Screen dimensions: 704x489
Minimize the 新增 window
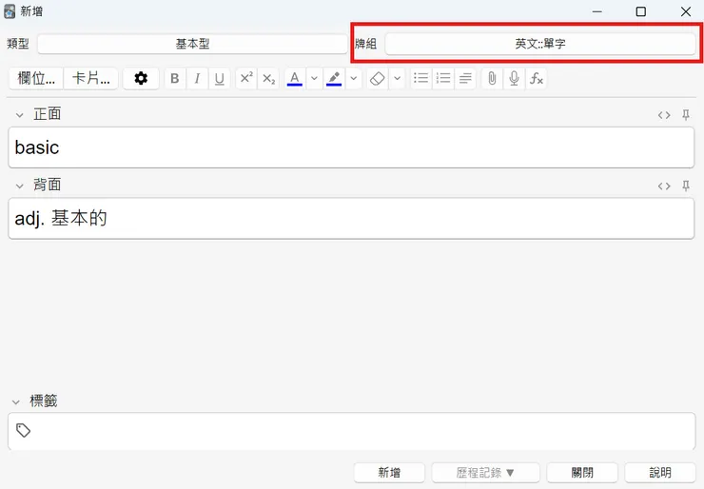[x=597, y=11]
